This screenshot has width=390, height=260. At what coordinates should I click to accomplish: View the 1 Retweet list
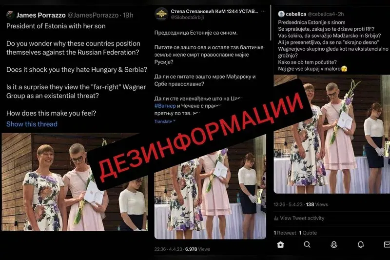[285, 233]
